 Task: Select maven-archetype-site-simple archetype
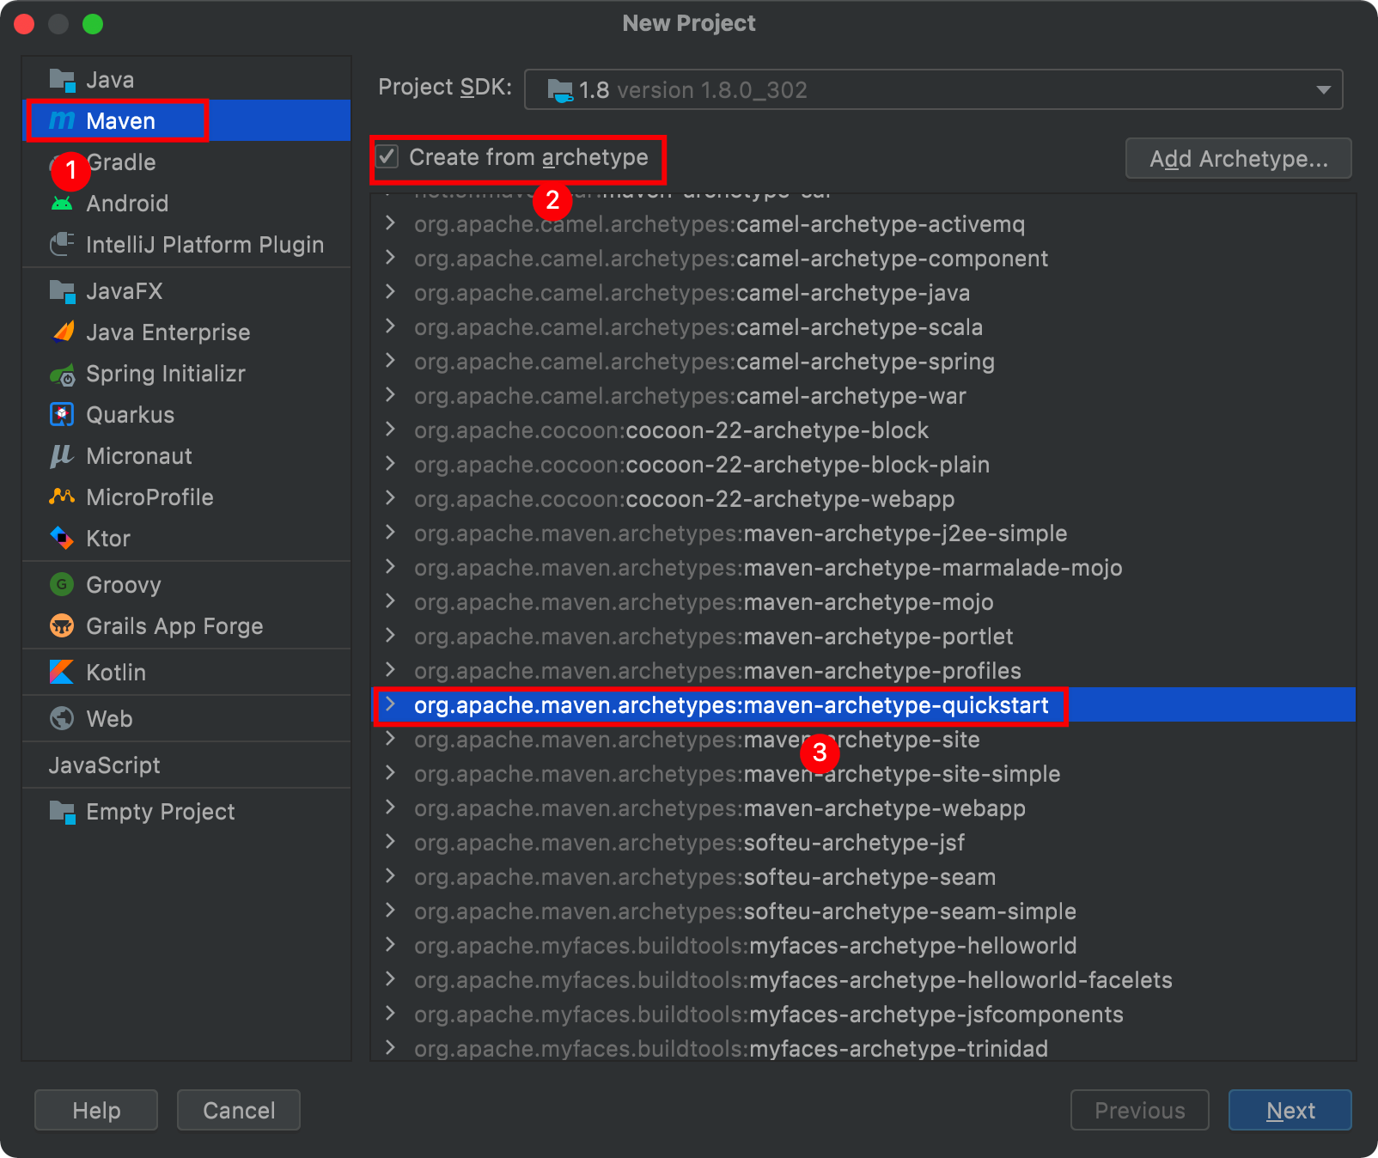863,774
